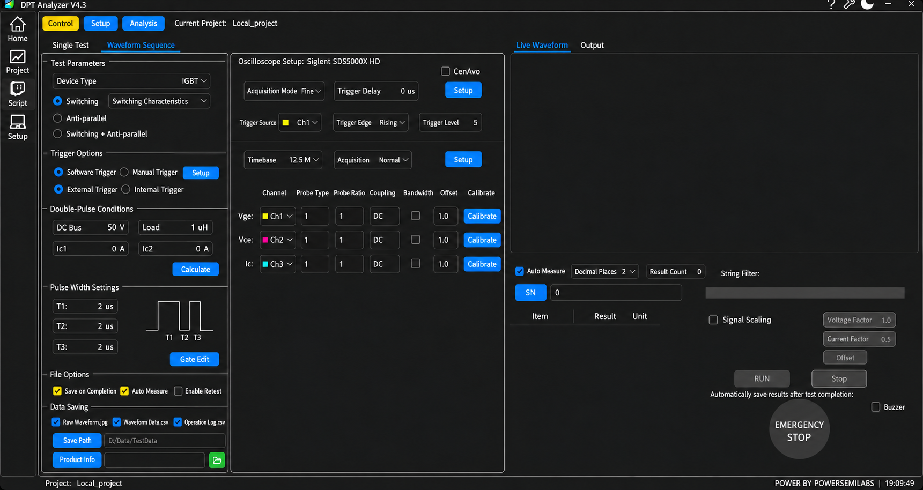
Task: Open the Device Type IGBT dropdown
Action: click(131, 81)
